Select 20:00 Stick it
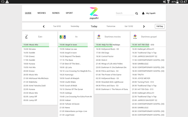188x117 pixels. tap(102, 60)
